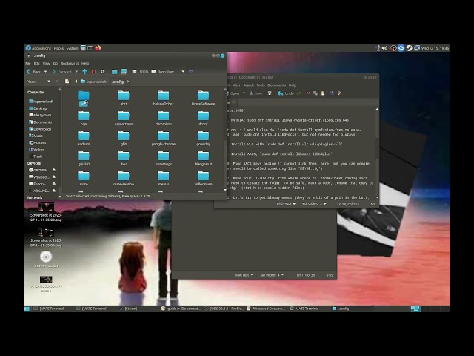Print document from Pluma toolbar
This screenshot has height=356, width=474.
(270, 93)
